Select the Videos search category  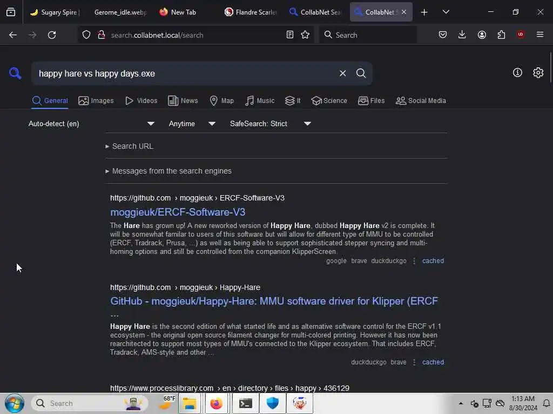[x=141, y=101]
